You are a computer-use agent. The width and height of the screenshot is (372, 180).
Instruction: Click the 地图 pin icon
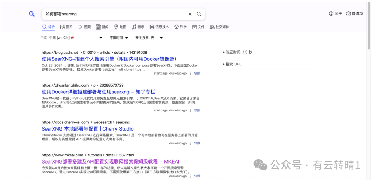(116, 27)
